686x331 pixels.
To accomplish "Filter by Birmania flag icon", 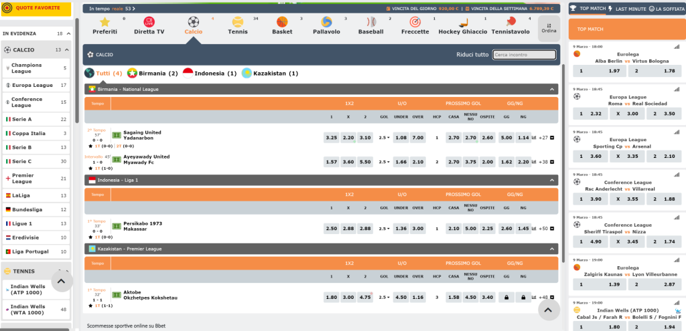I will [132, 73].
